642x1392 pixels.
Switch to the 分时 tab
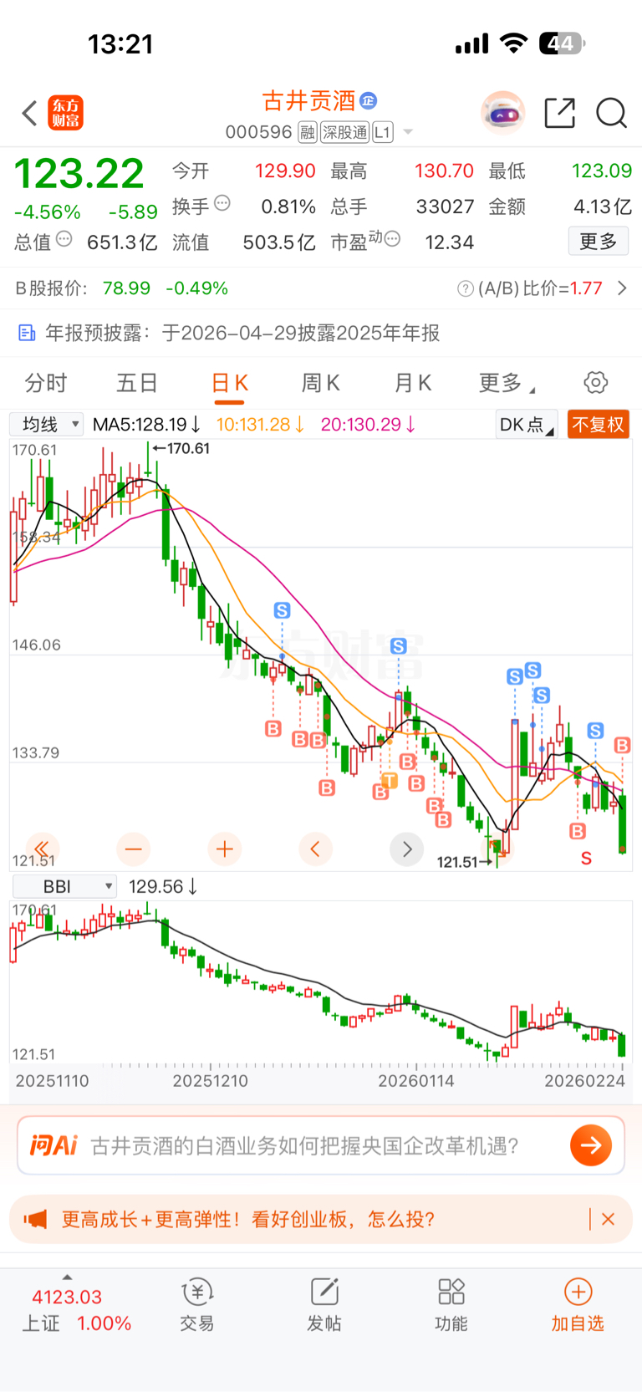(45, 383)
